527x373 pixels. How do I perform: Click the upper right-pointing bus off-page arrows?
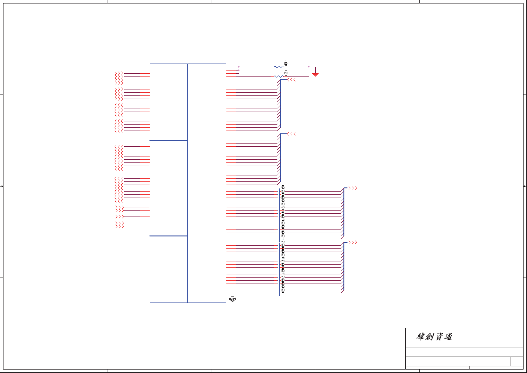click(x=353, y=188)
